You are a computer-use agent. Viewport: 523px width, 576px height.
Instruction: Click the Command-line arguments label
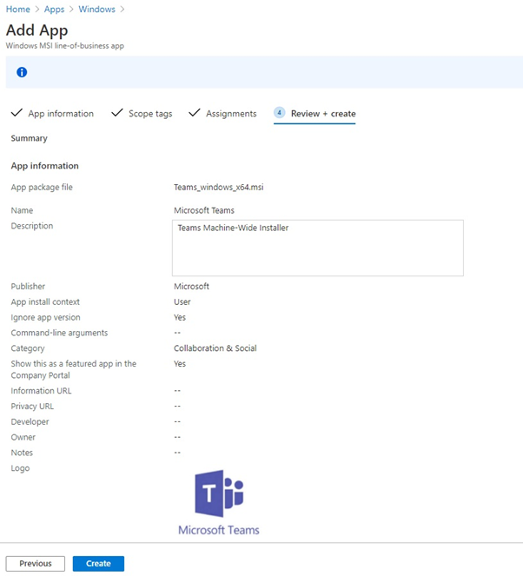pyautogui.click(x=59, y=334)
